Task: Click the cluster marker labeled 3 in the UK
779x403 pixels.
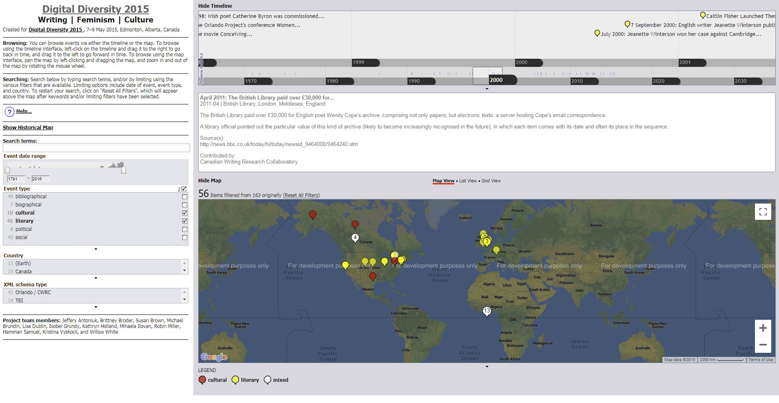Action: (487, 241)
